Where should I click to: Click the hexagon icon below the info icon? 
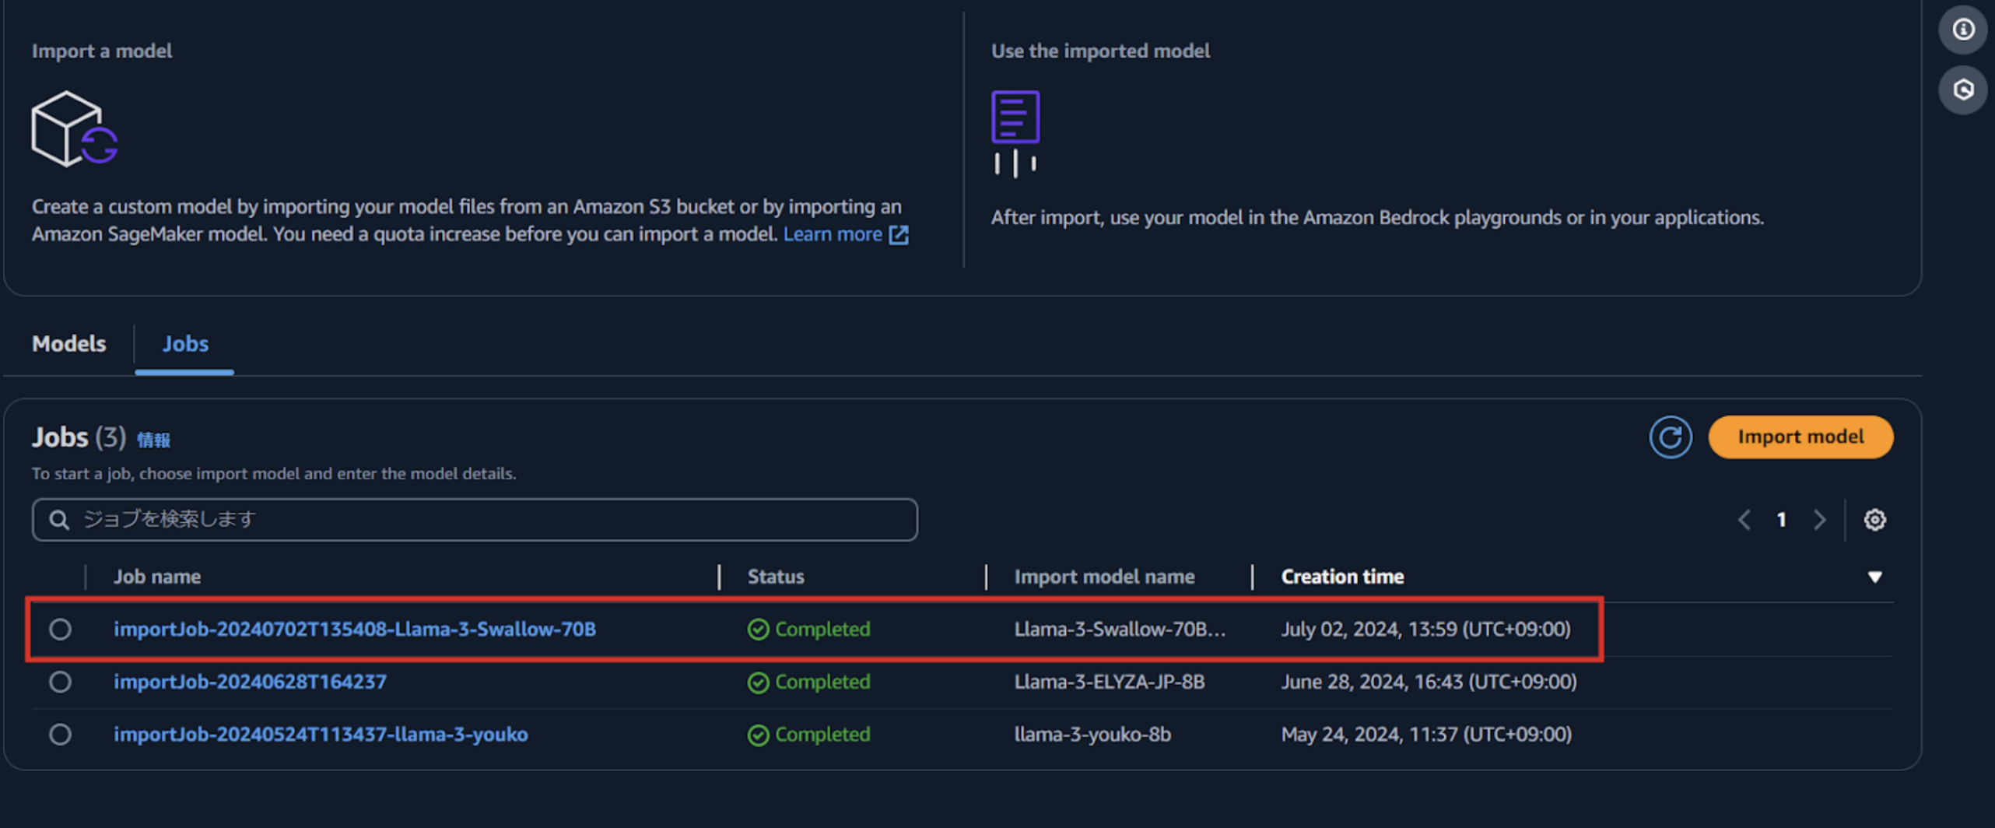click(1963, 90)
